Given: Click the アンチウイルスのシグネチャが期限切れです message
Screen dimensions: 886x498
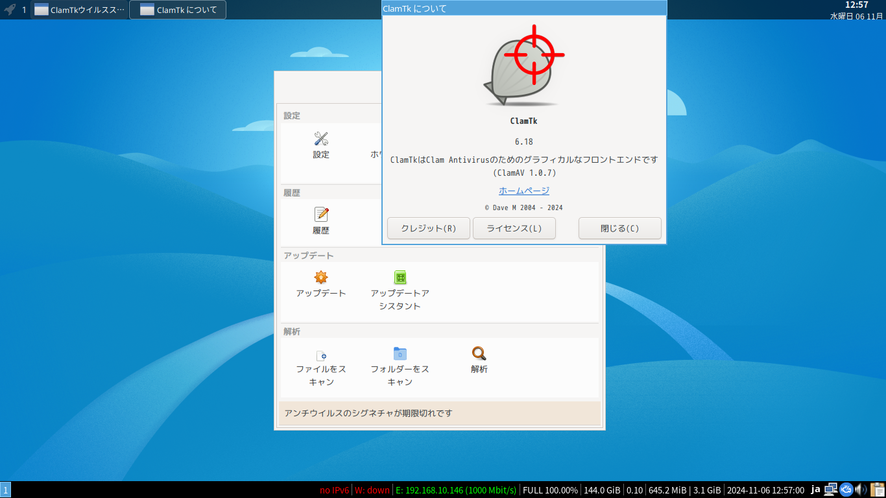Looking at the screenshot, I should pyautogui.click(x=368, y=413).
